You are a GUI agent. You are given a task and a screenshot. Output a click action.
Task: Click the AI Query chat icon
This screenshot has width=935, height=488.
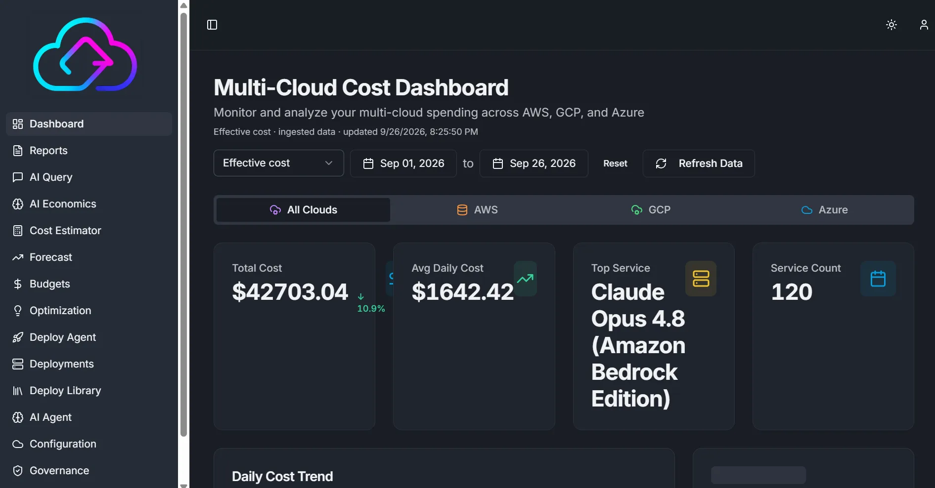(x=18, y=177)
